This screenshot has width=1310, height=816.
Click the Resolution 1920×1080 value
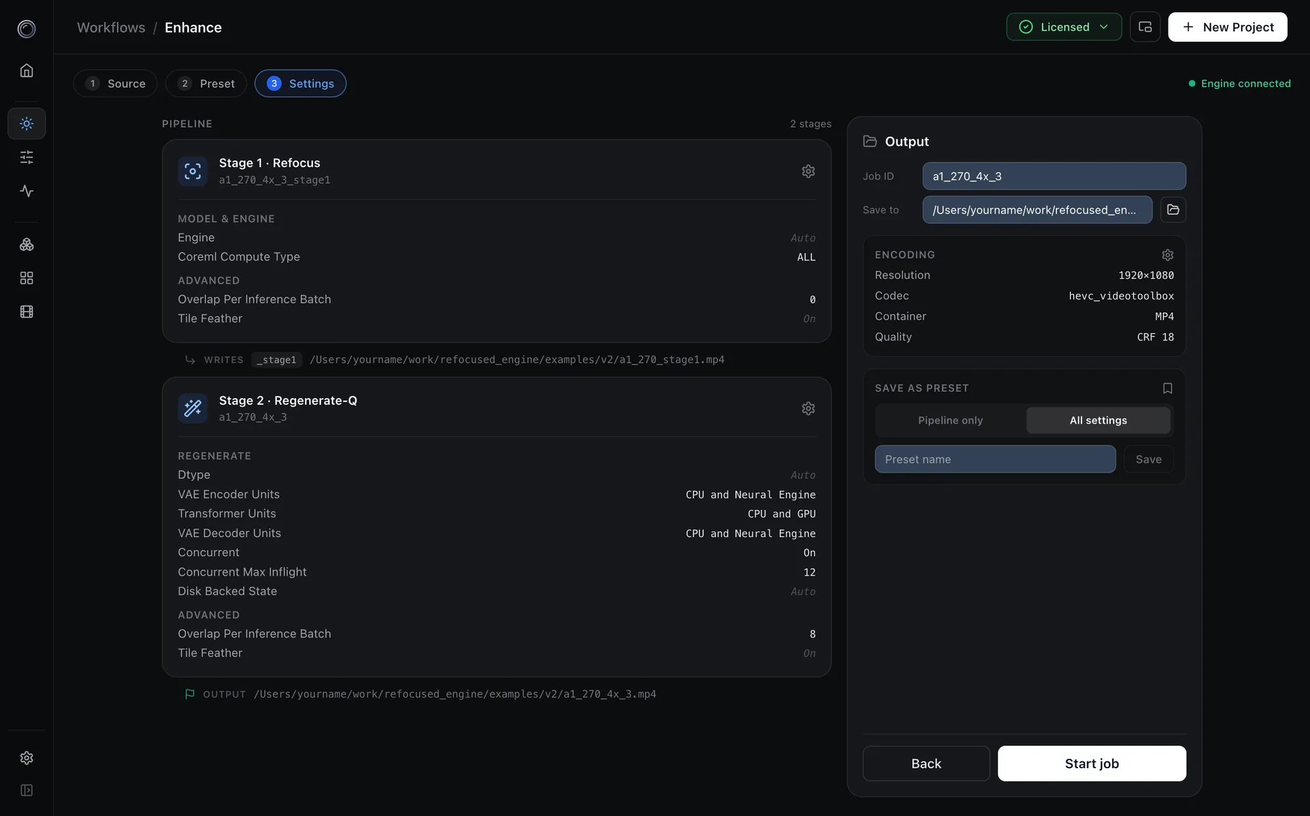point(1146,276)
